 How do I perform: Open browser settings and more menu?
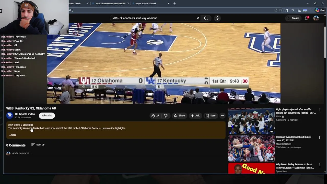(311, 10)
